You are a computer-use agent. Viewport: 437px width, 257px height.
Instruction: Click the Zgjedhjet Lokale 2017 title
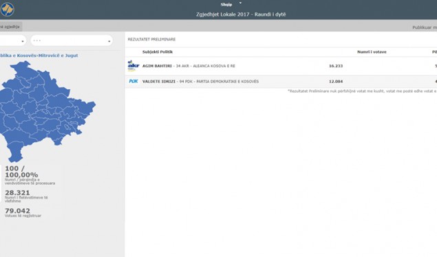tap(241, 14)
